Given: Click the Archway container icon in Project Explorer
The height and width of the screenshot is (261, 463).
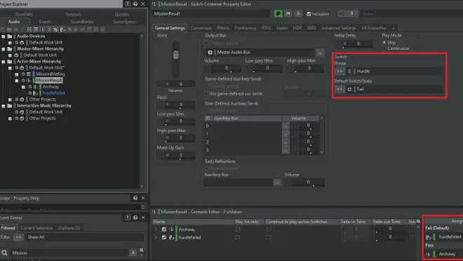Looking at the screenshot, I should [x=35, y=87].
